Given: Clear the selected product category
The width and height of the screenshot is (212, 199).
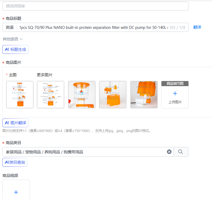Looking at the screenshot, I should [x=169, y=152].
